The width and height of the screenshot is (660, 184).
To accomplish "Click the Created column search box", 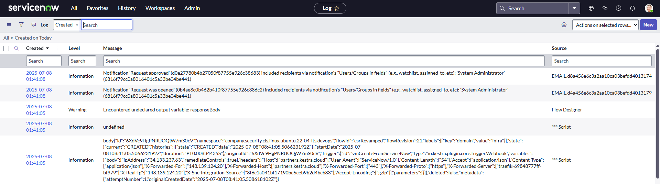I will pyautogui.click(x=44, y=61).
